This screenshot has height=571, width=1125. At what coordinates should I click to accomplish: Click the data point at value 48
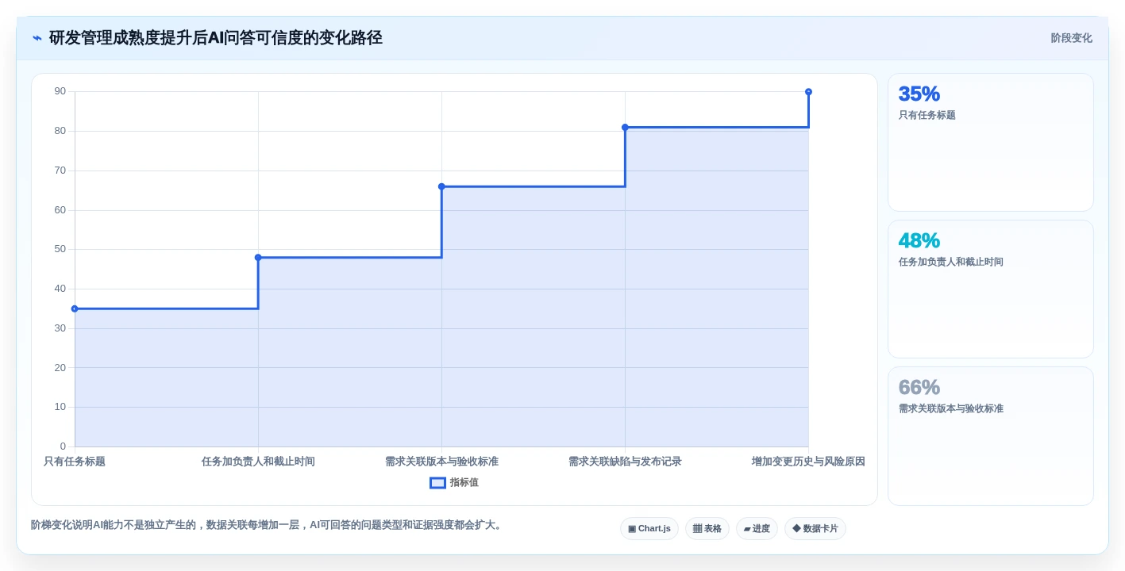[258, 257]
